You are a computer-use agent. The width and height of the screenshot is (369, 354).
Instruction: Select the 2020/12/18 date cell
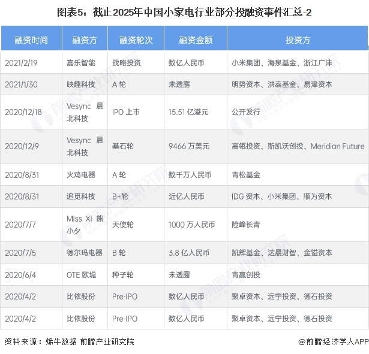tap(23, 112)
